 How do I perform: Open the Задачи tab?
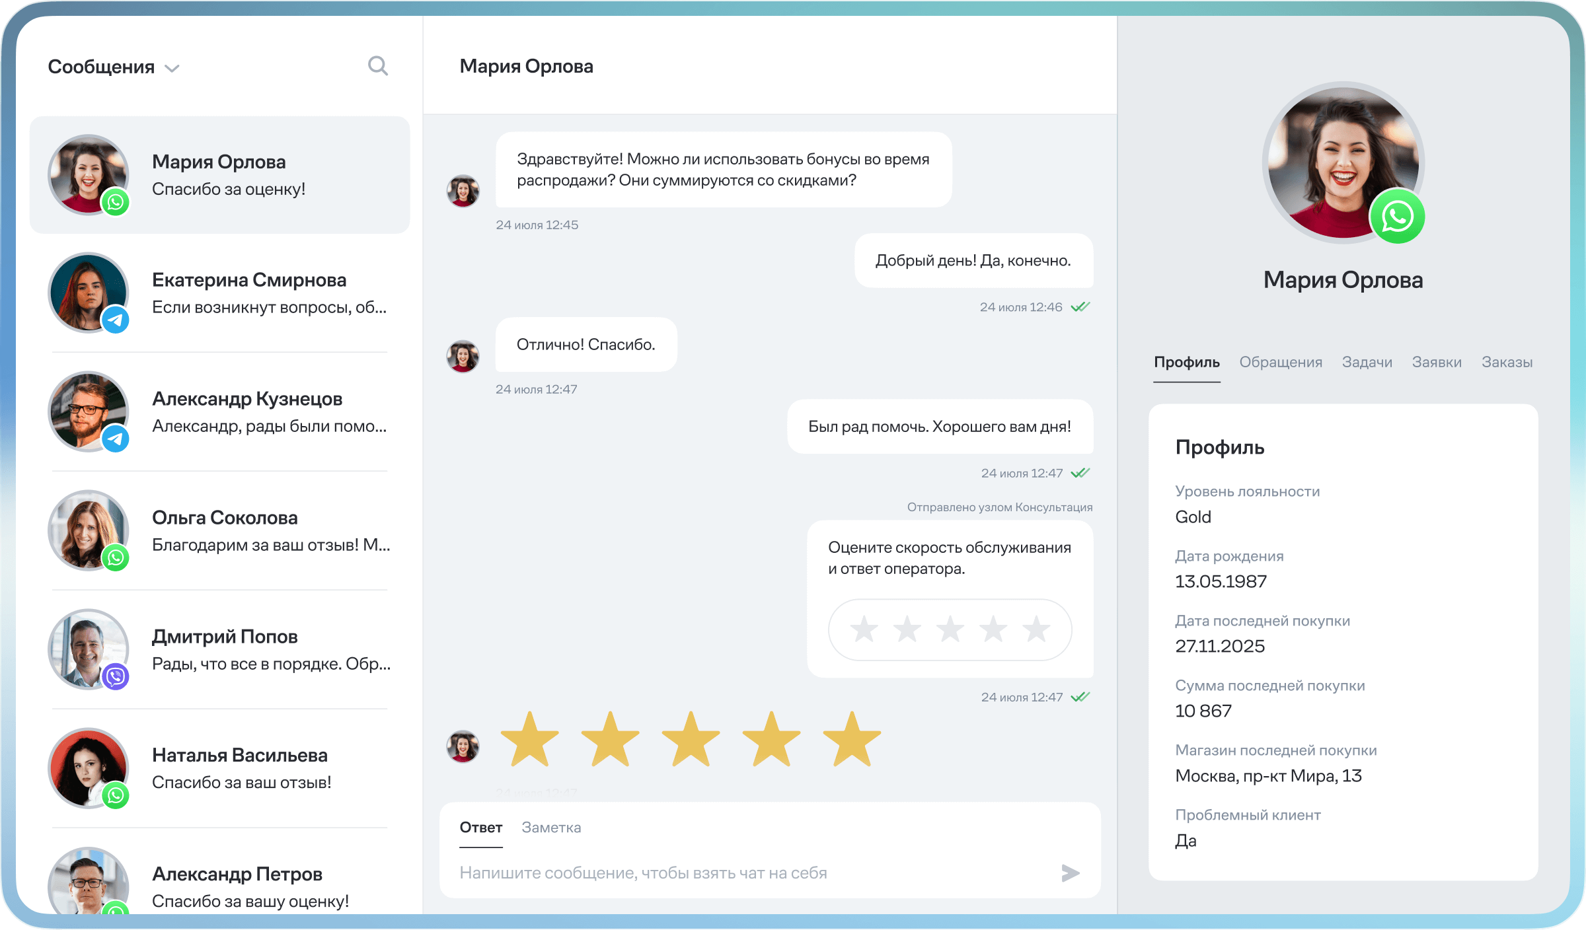coord(1367,362)
